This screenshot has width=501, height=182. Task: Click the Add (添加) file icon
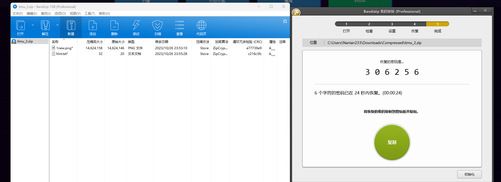pyautogui.click(x=93, y=25)
